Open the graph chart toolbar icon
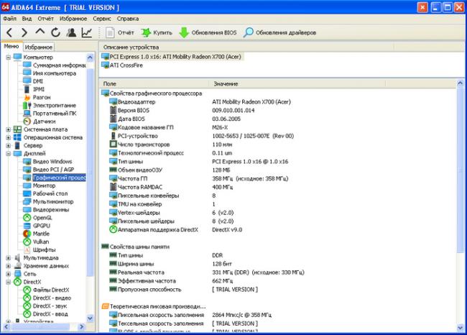This screenshot has width=467, height=335. coord(87,32)
